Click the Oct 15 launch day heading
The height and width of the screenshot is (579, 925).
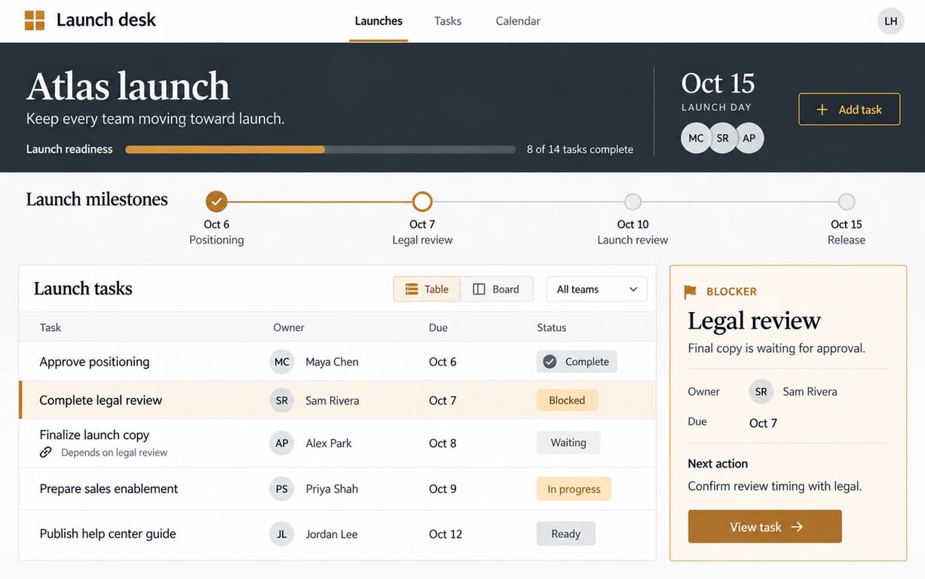point(718,83)
